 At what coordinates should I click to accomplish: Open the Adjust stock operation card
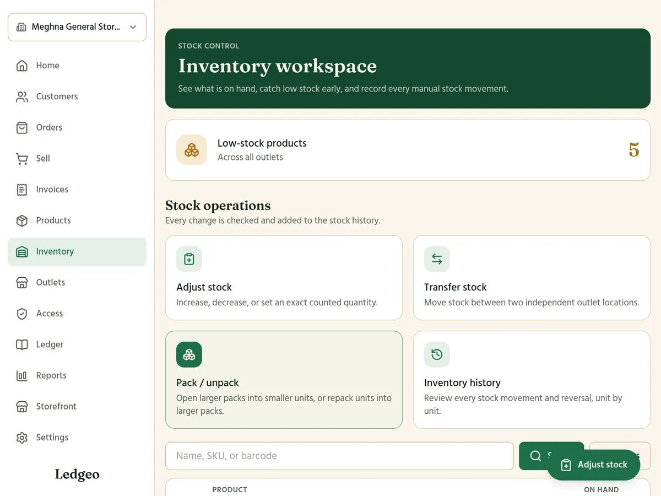click(284, 278)
